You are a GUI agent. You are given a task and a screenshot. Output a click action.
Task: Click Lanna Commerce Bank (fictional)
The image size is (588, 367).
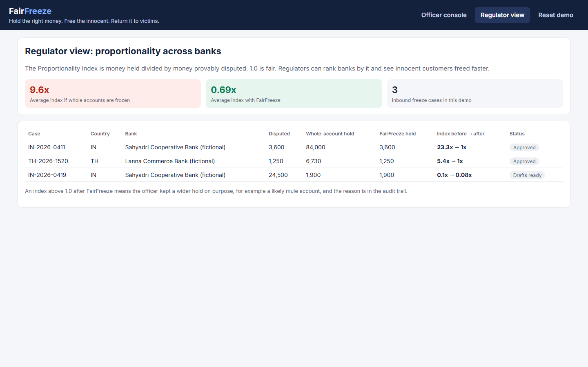click(x=170, y=161)
